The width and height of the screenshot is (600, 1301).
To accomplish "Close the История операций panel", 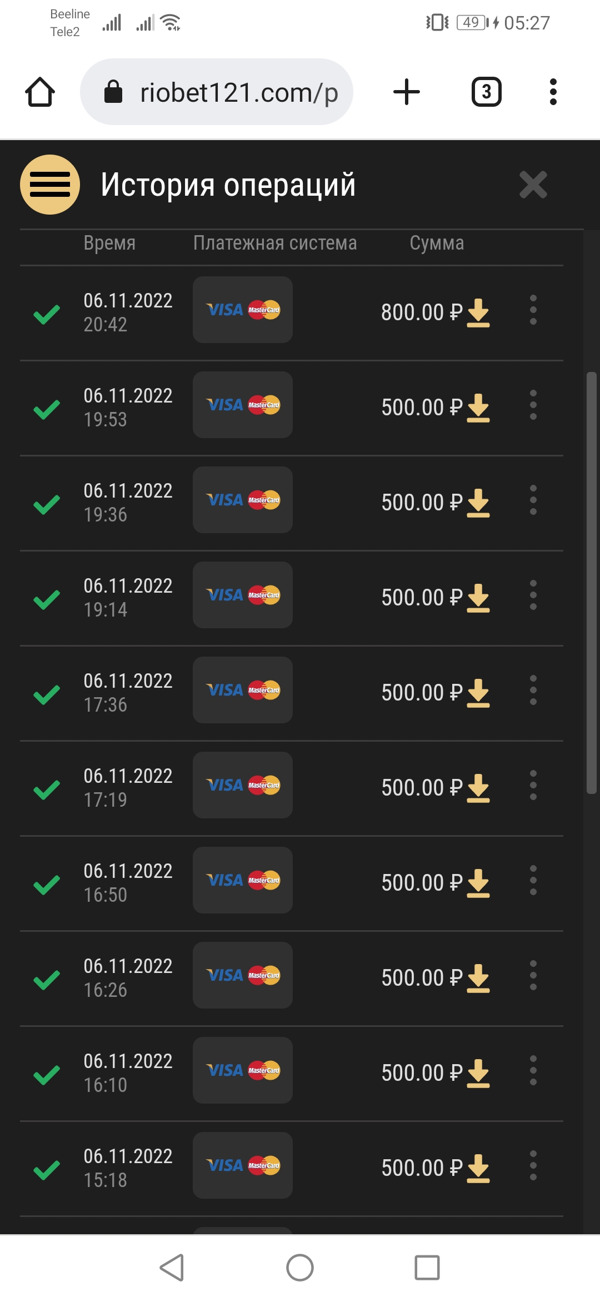I will 533,185.
